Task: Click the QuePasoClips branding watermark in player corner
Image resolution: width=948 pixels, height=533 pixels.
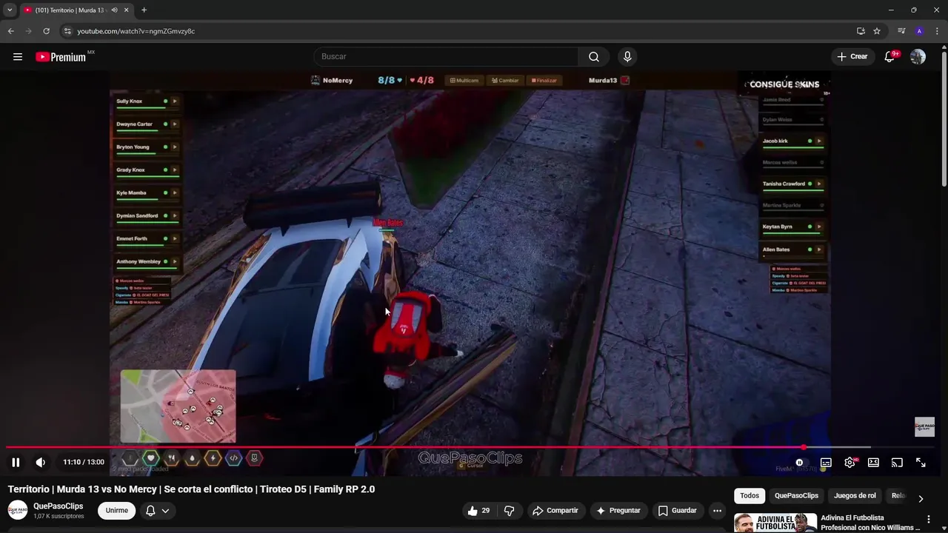Action: tap(924, 427)
